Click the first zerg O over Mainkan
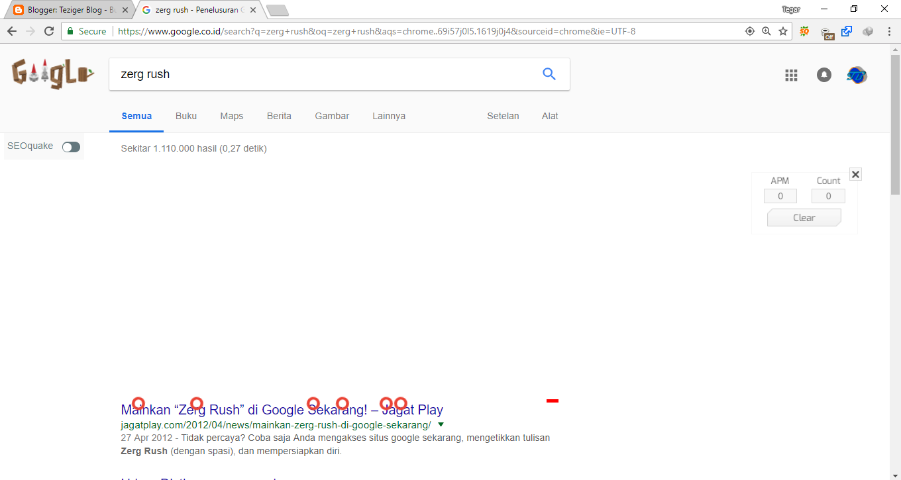The width and height of the screenshot is (901, 480). pos(138,403)
